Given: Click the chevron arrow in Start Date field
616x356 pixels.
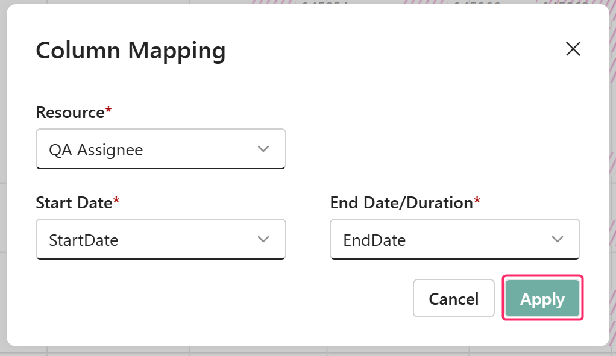Looking at the screenshot, I should [263, 240].
